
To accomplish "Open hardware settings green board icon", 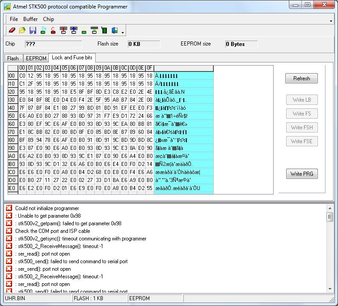I will (x=104, y=30).
